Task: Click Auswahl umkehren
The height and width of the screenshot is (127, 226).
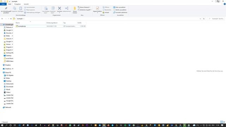Action: point(120,13)
